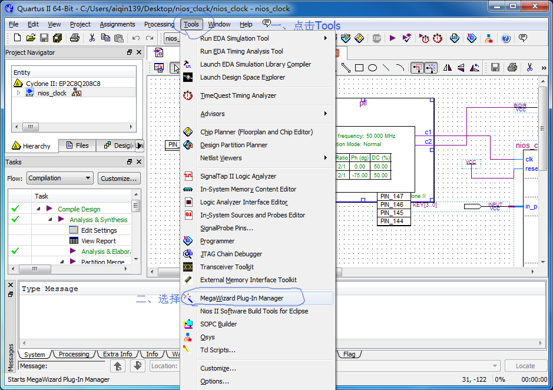Select Tcl Scripts... menu entry

(257, 350)
